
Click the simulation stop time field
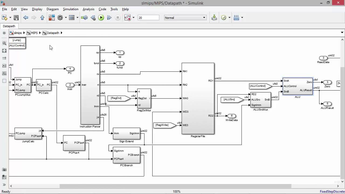(148, 18)
